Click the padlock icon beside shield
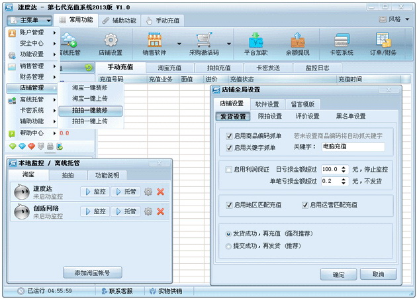Image resolution: width=417 pixels, height=299 pixels. click(50, 147)
